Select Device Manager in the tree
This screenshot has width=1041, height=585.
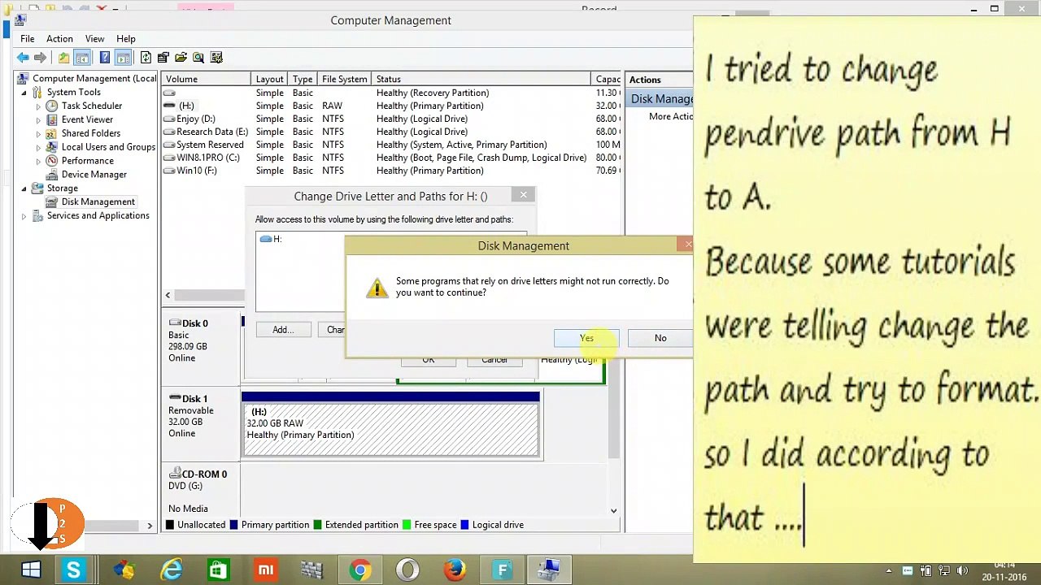point(94,175)
